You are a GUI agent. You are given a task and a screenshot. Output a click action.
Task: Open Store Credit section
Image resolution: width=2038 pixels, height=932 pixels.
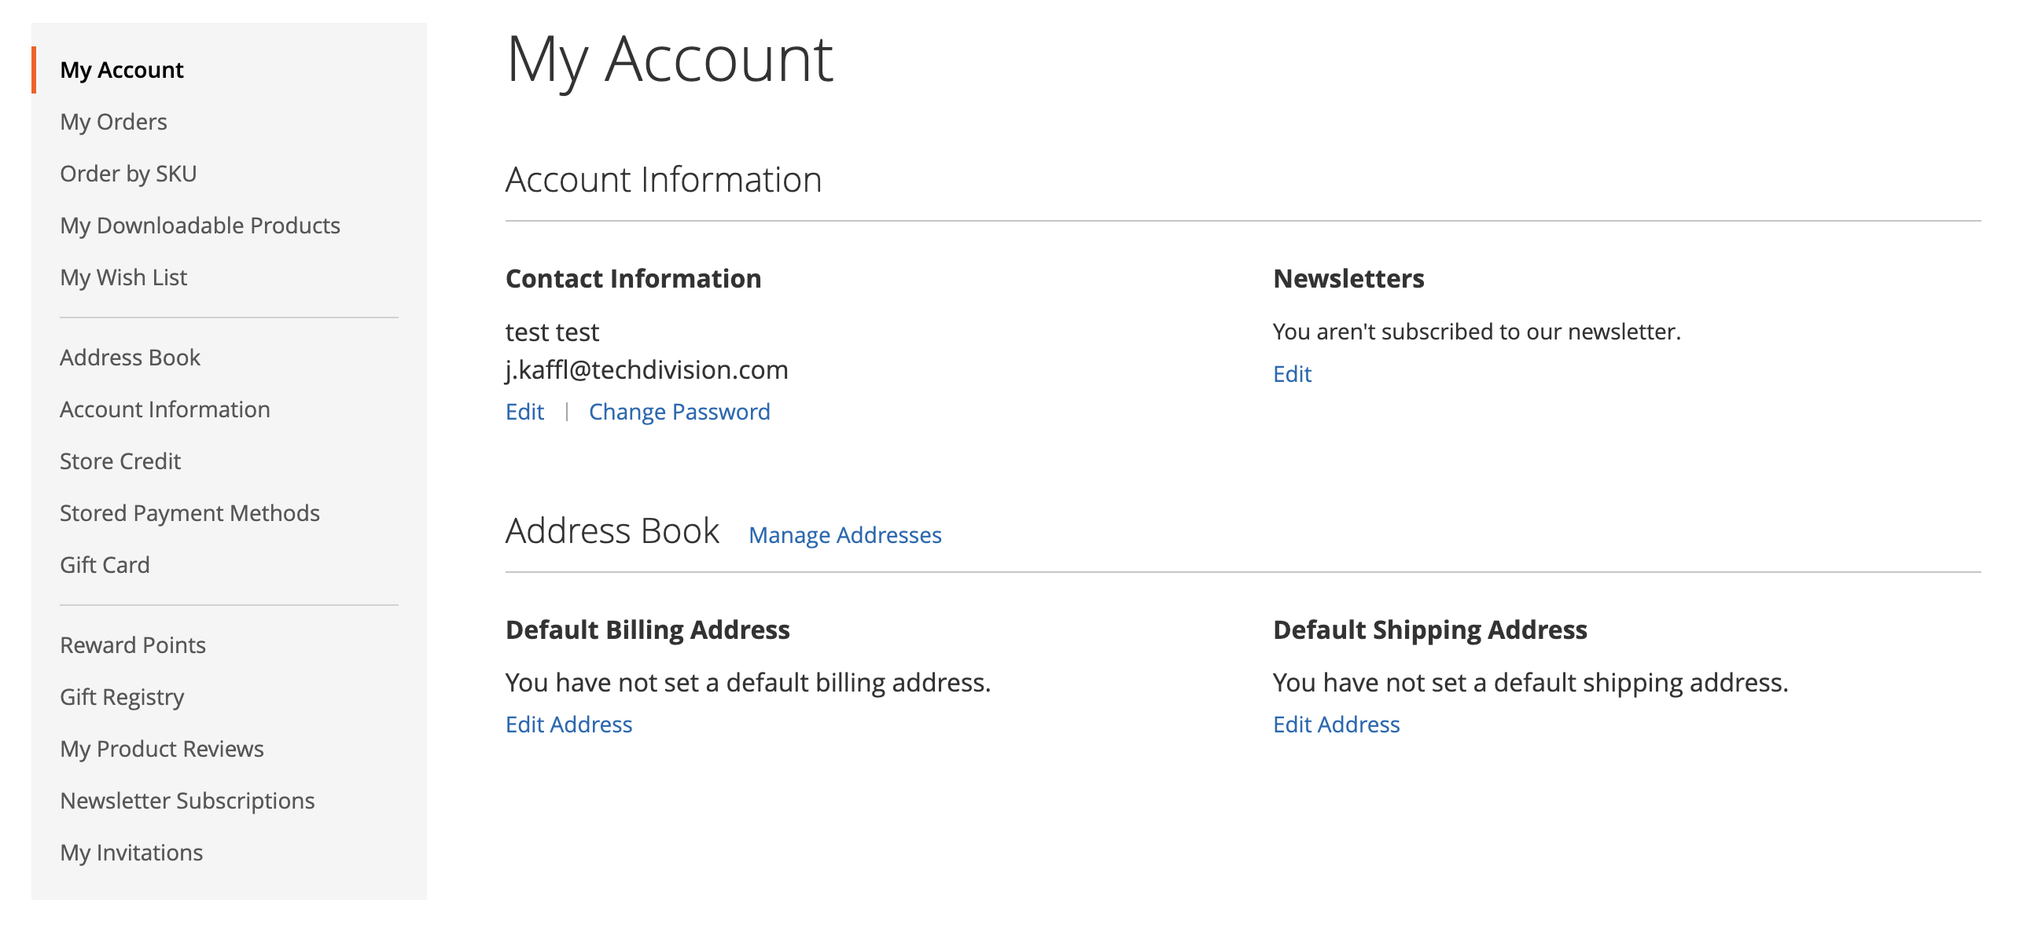(x=121, y=460)
